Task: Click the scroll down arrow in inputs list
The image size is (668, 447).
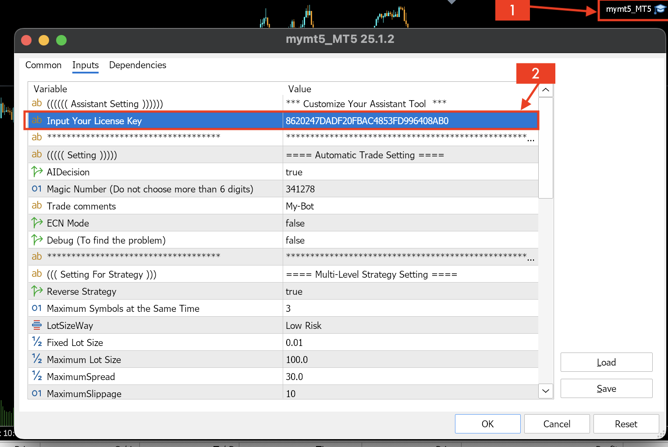Action: click(x=546, y=391)
